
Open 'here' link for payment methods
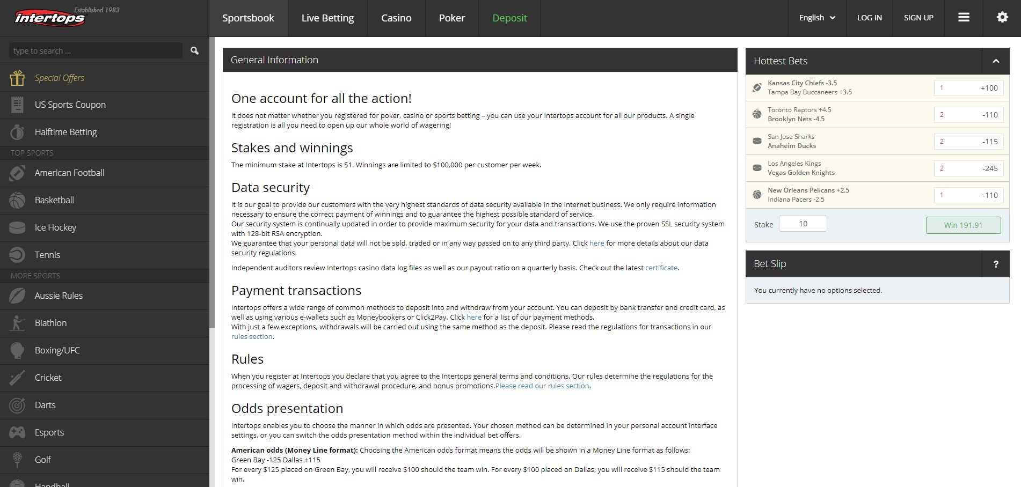[474, 317]
